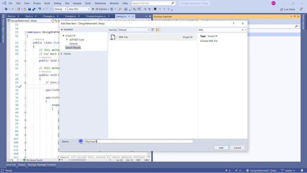The height and width of the screenshot is (173, 307).
Task: Open the Analyze menu
Action: coord(77,3)
